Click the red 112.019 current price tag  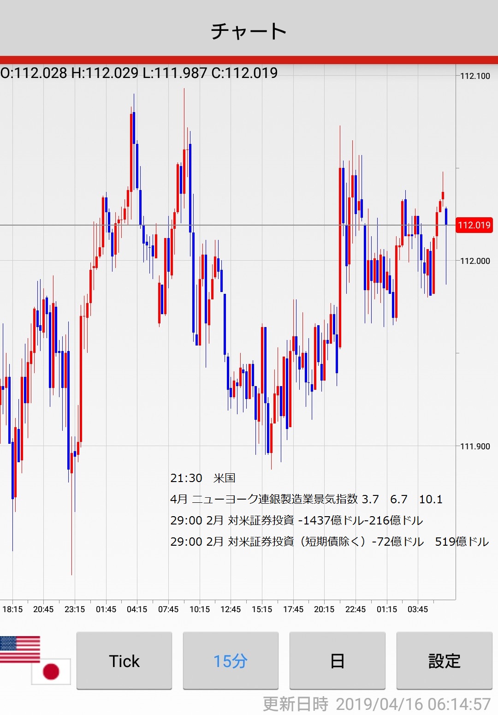pos(474,225)
